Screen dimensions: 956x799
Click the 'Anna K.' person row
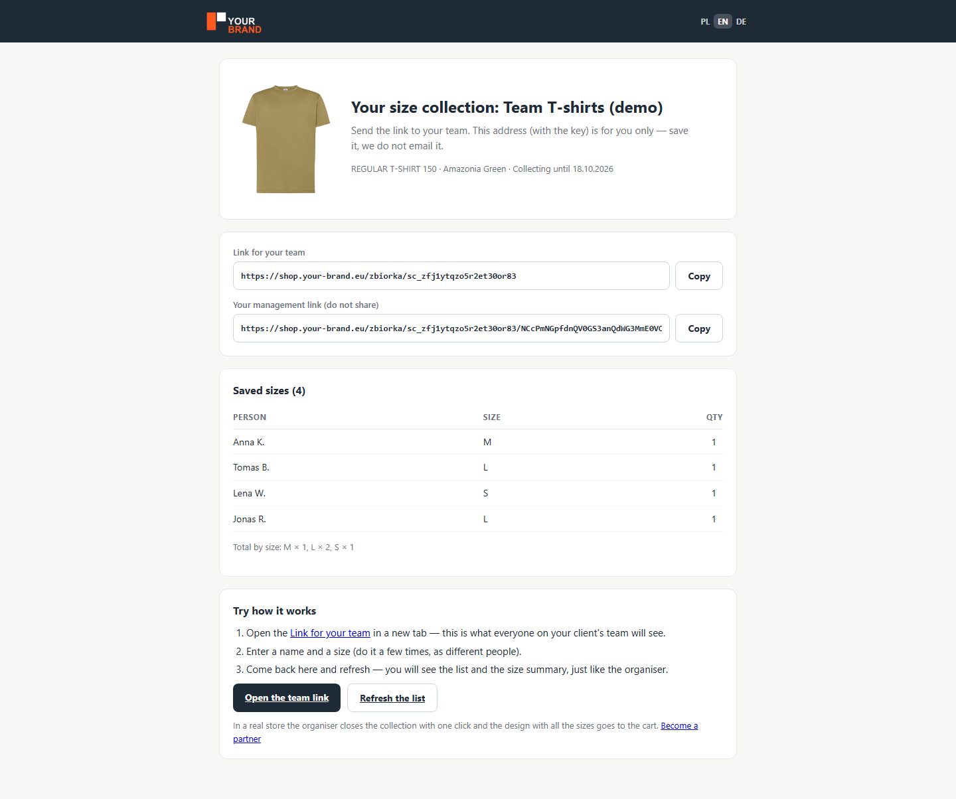pos(478,442)
